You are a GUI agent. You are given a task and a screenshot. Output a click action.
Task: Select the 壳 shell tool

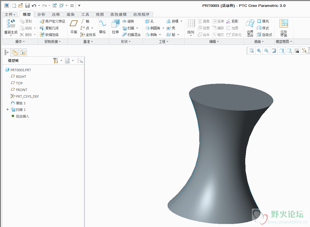171,28
